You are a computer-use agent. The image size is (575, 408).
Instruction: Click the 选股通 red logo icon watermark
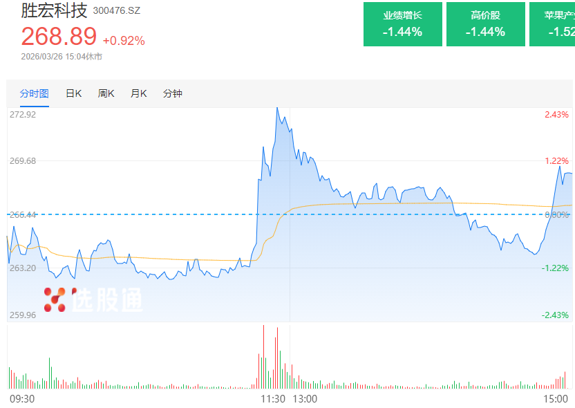tap(55, 299)
